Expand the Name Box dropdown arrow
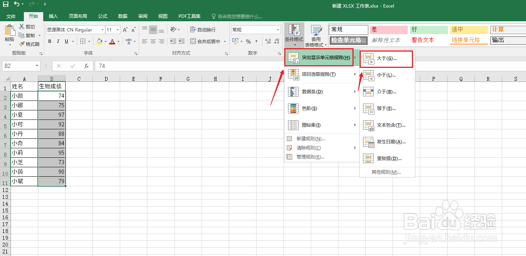The width and height of the screenshot is (526, 256). (x=37, y=66)
